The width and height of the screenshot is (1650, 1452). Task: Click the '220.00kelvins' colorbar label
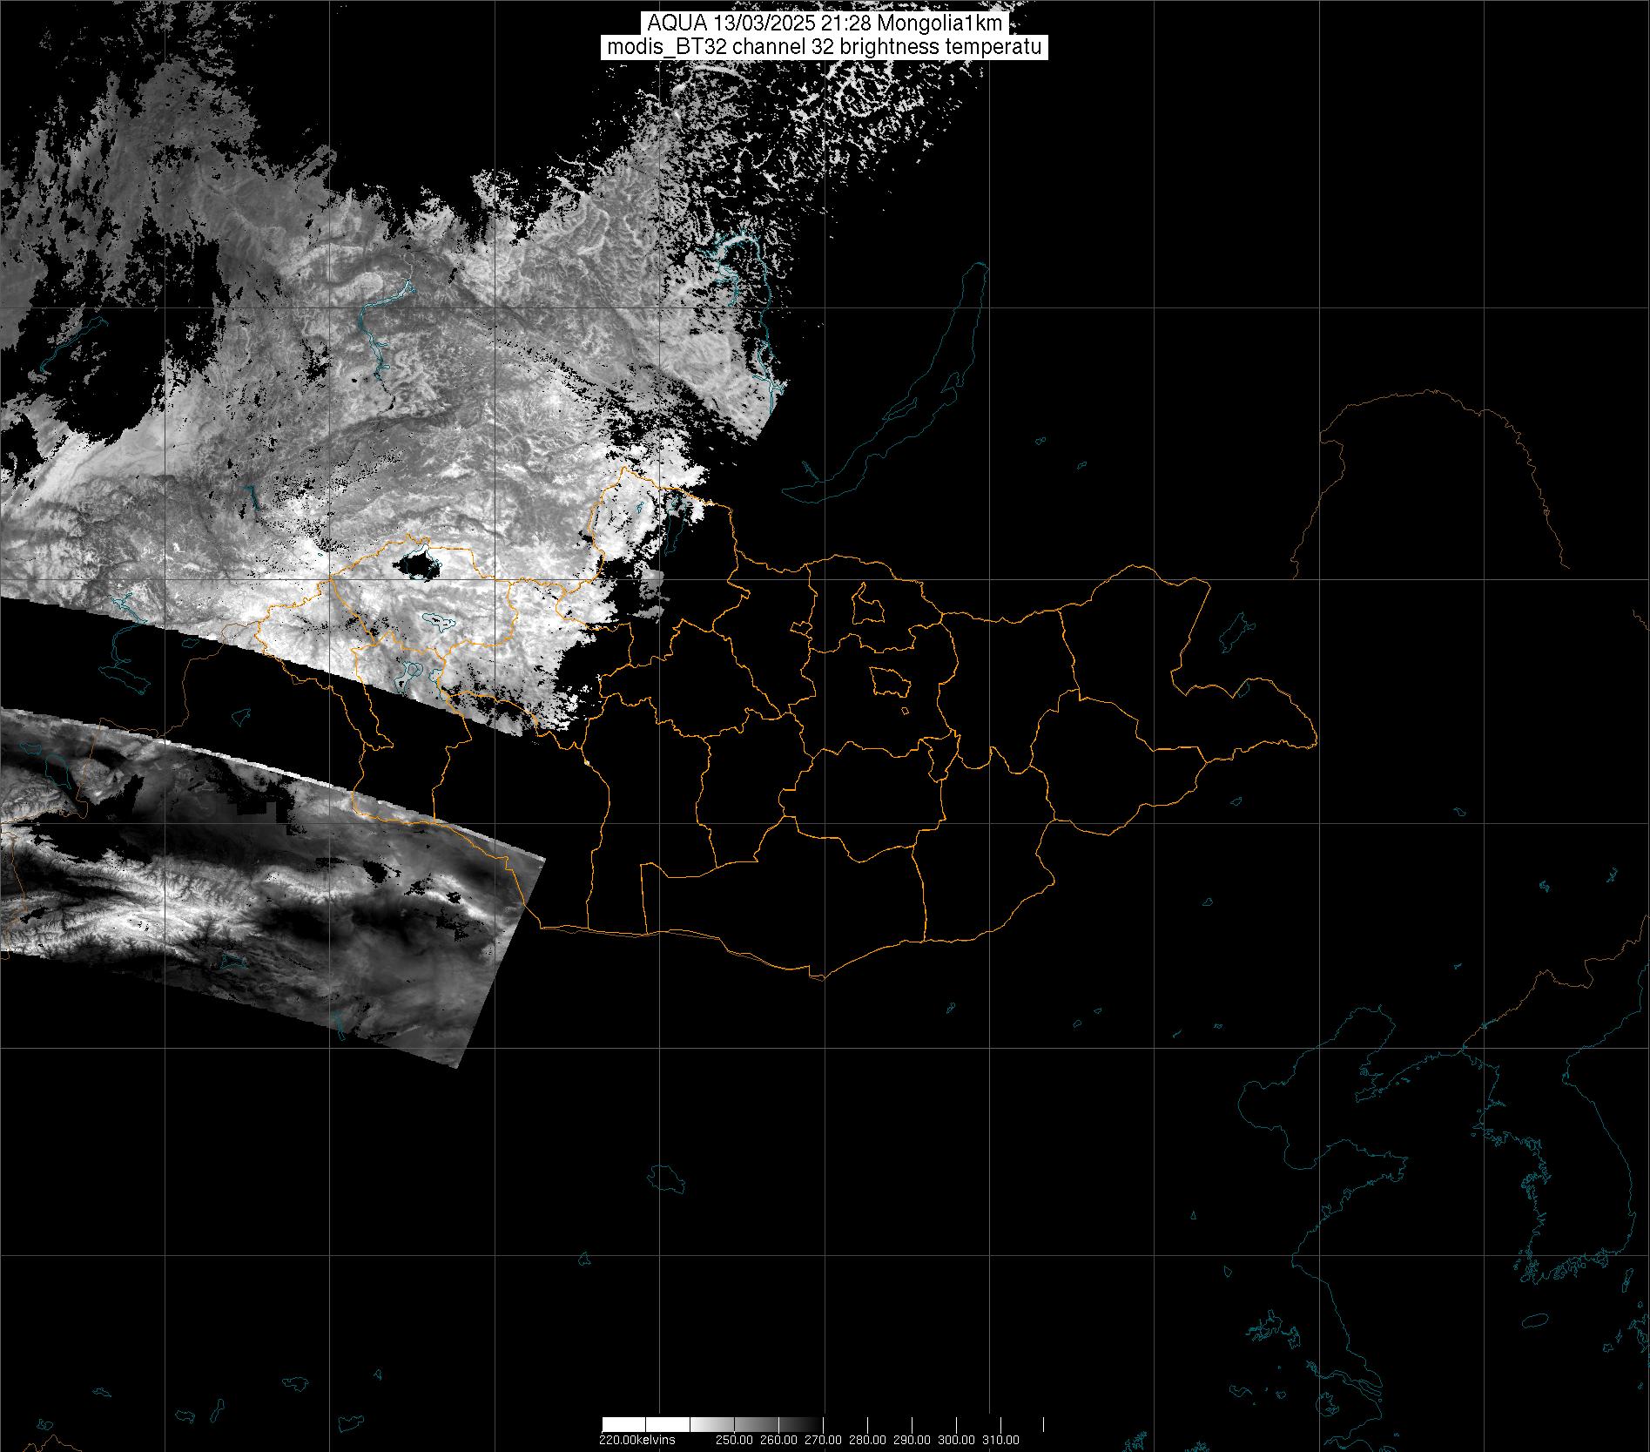pyautogui.click(x=636, y=1440)
